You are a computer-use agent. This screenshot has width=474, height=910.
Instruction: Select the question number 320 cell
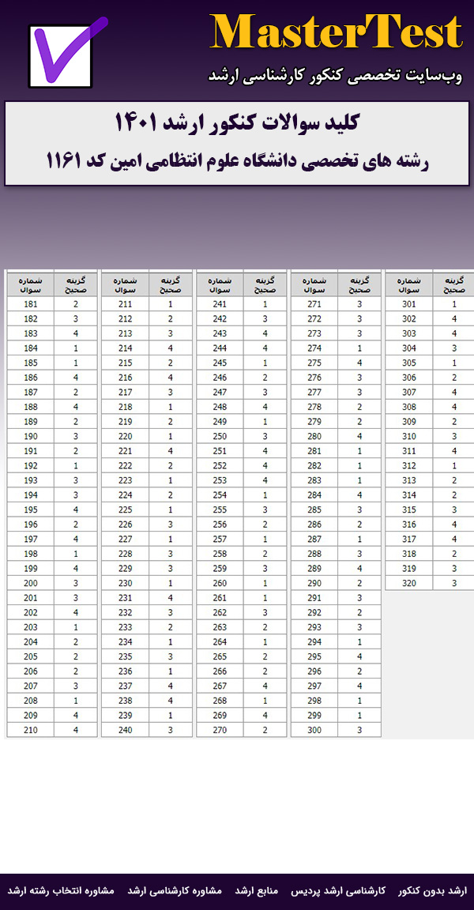408,583
